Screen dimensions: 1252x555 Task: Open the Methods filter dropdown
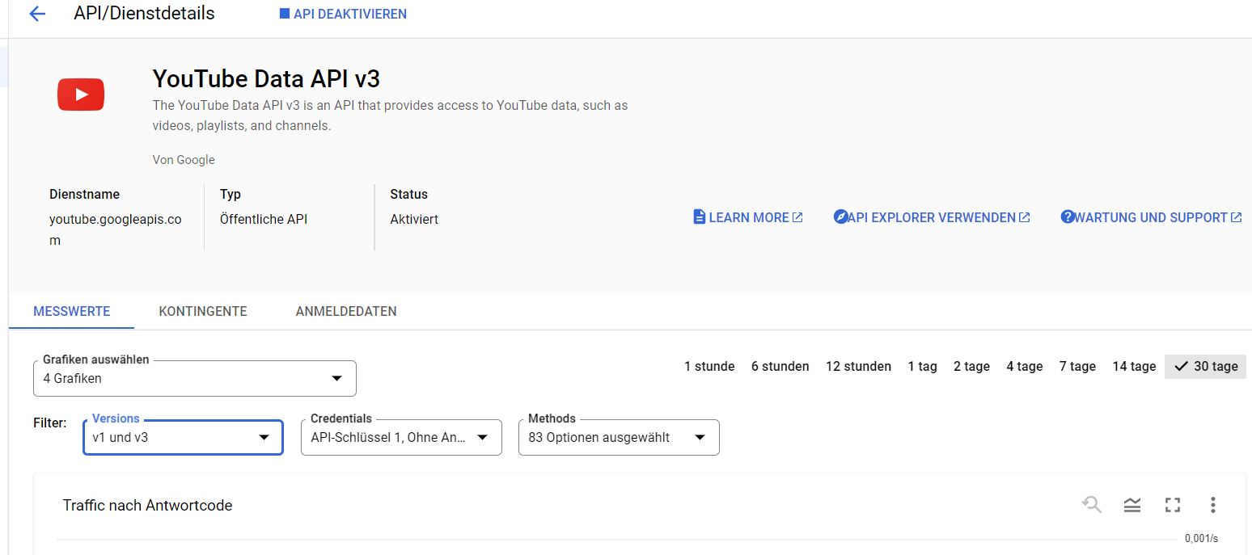click(x=619, y=437)
